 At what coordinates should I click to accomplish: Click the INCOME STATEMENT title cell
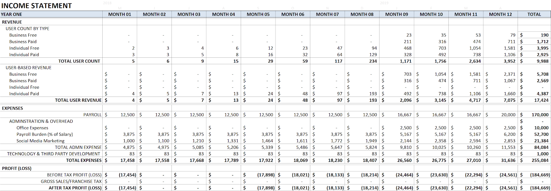37,6
